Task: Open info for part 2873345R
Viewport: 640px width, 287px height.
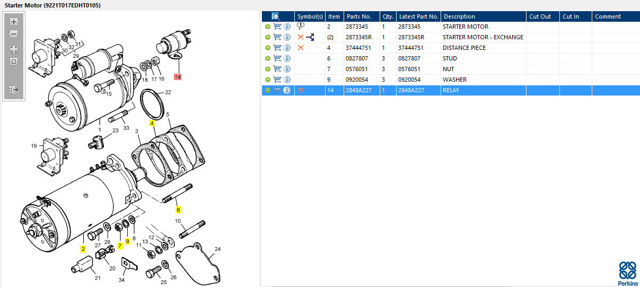Action: click(287, 37)
